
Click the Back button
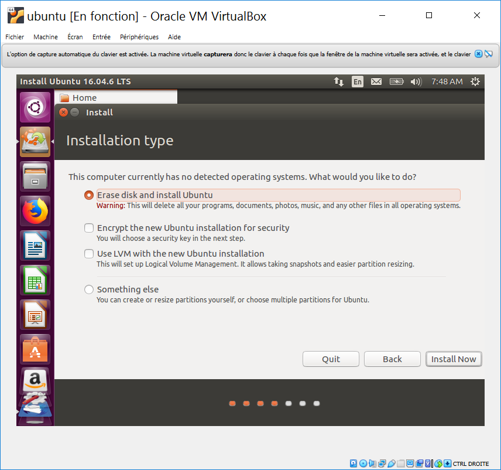[392, 359]
